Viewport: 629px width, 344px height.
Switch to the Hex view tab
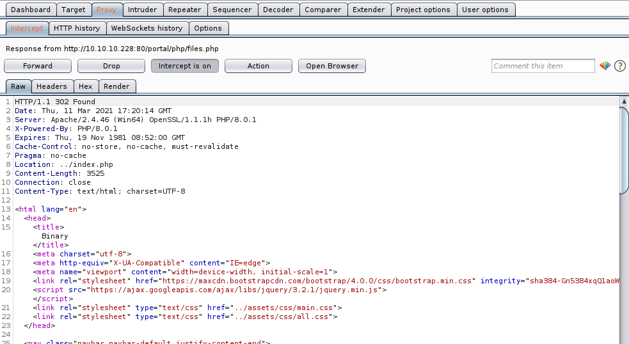pos(86,86)
